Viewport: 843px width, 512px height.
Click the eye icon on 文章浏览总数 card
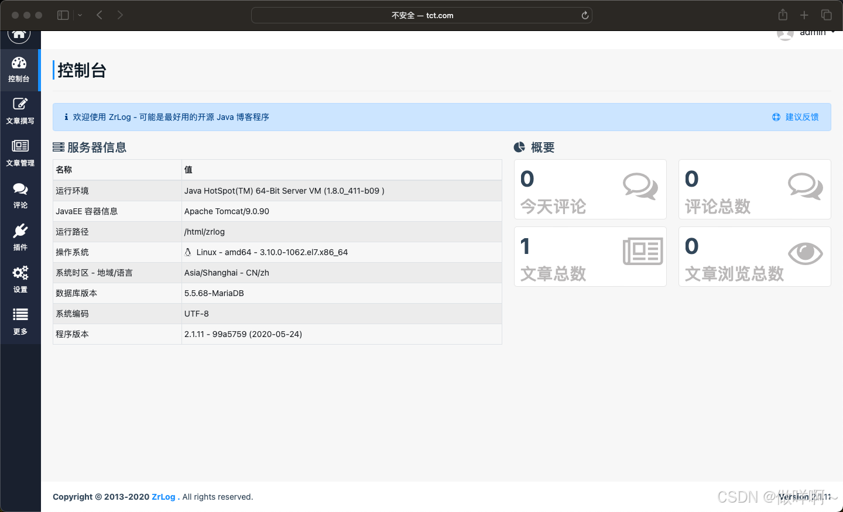pos(806,253)
